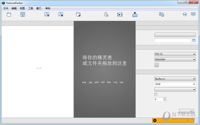Open the 视图 menu
Screen dimensions: 200x125
(22, 8)
